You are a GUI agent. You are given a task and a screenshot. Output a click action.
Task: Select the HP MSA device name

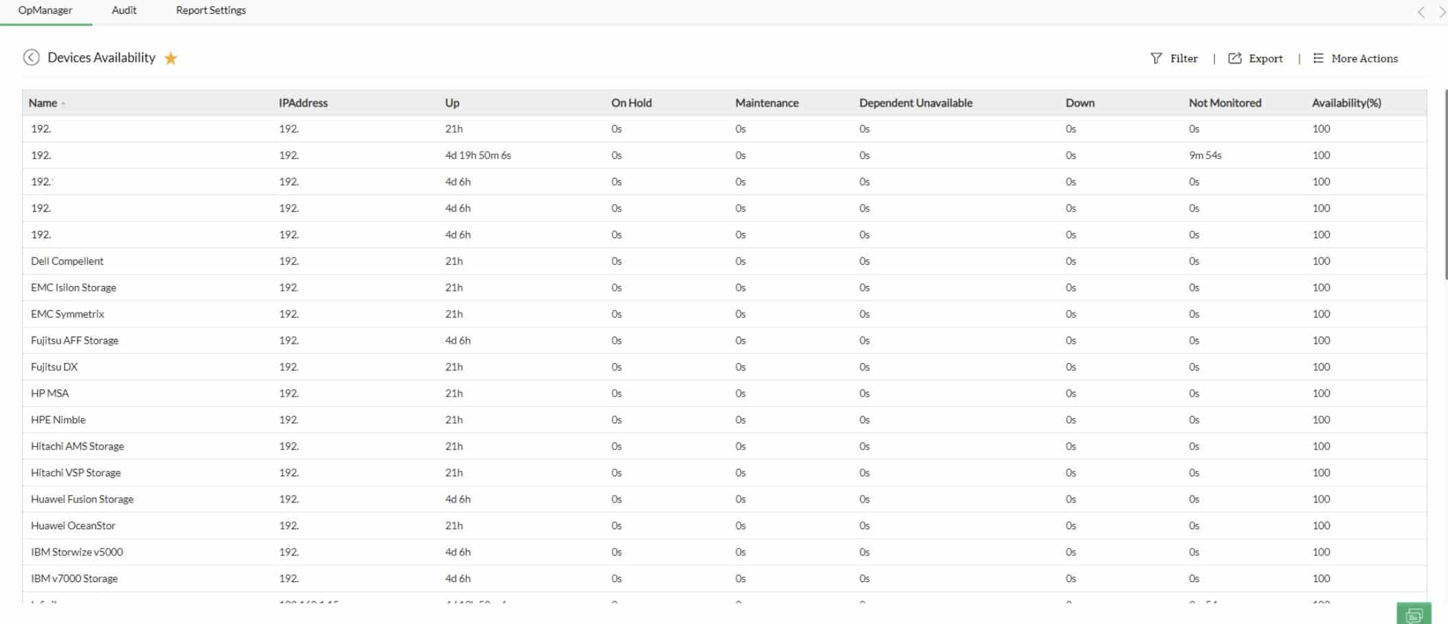[49, 394]
